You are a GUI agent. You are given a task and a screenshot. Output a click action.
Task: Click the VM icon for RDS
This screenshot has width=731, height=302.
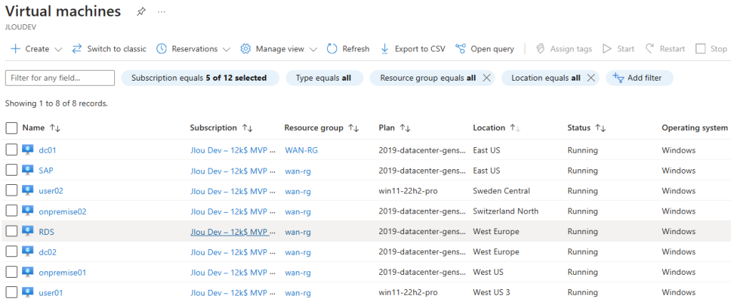click(28, 231)
